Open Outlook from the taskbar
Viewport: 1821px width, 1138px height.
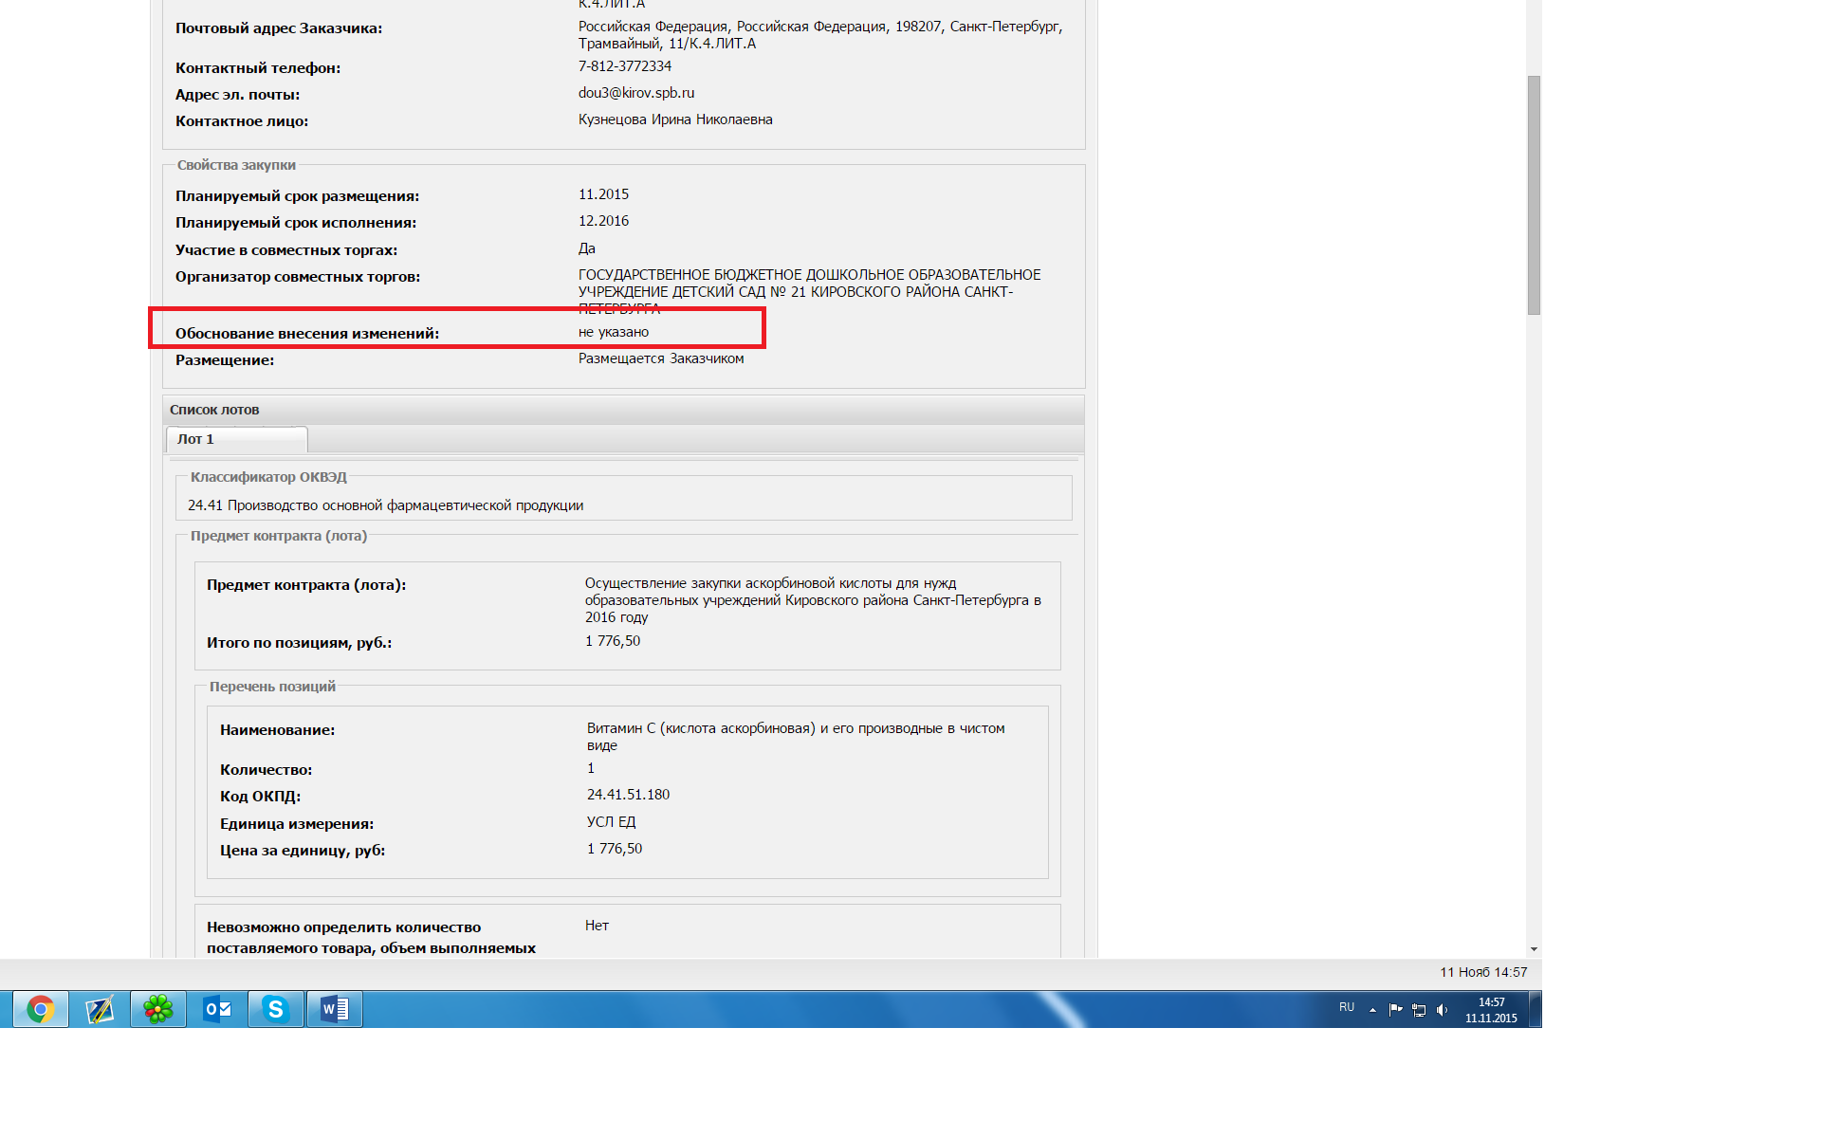217,1009
